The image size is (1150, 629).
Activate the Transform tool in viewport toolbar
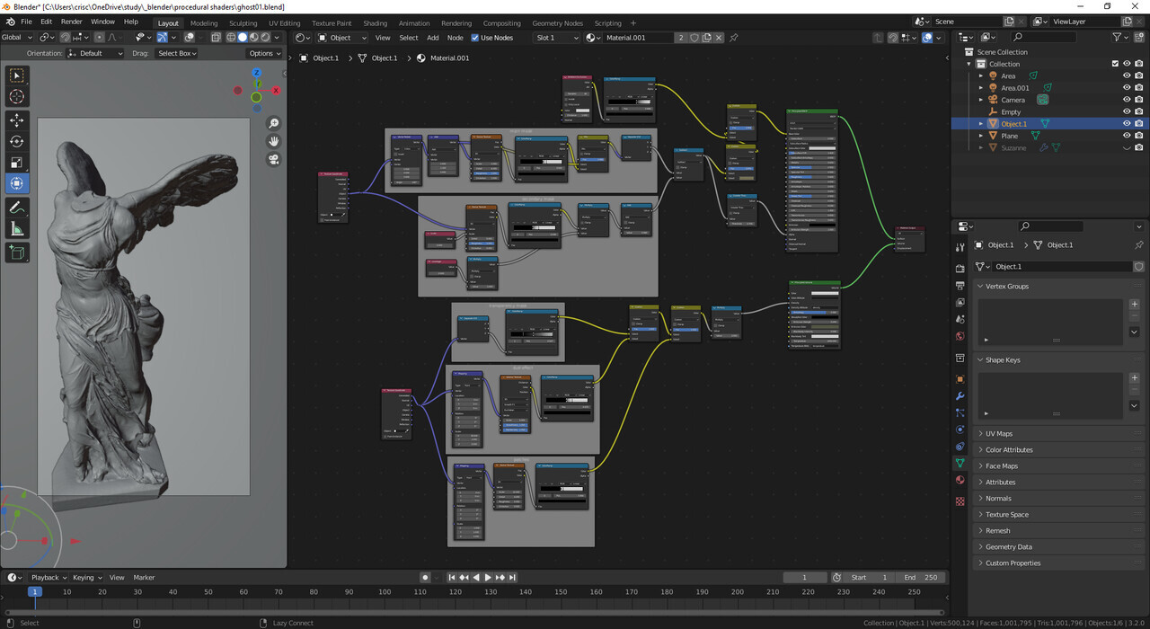click(17, 184)
